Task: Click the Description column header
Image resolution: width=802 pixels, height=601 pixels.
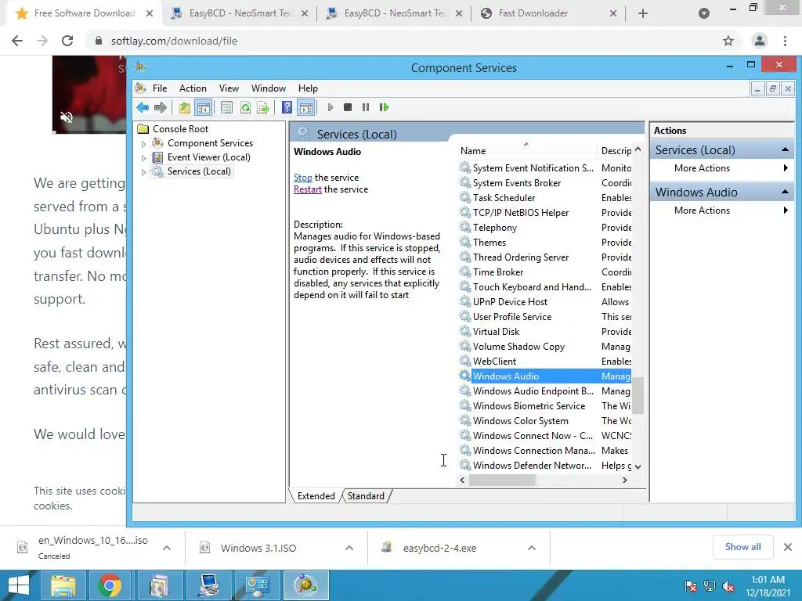Action: click(x=616, y=151)
